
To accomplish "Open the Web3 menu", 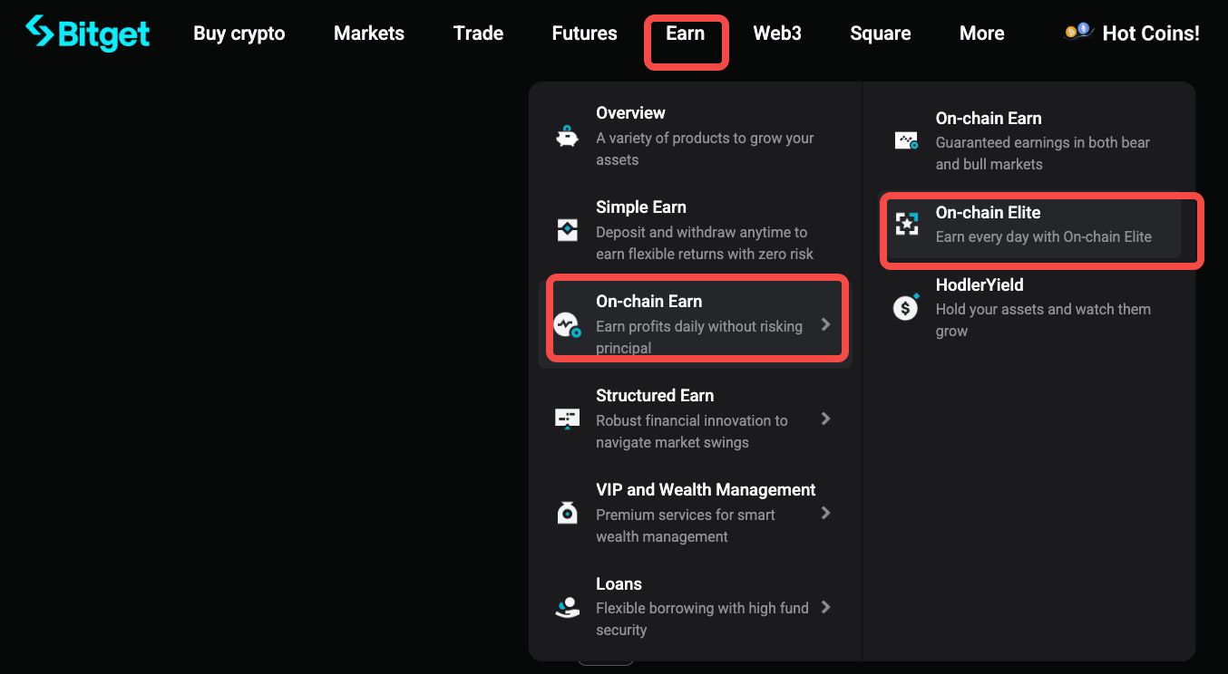I will (777, 34).
